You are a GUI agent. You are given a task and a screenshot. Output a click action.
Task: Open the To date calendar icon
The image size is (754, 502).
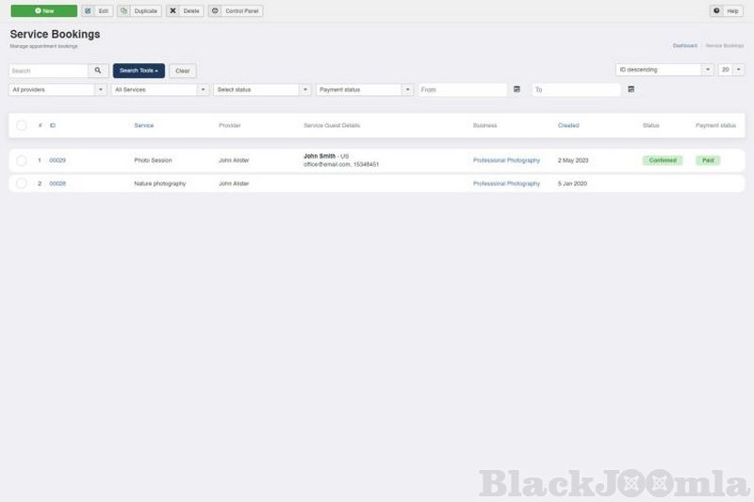click(x=631, y=89)
